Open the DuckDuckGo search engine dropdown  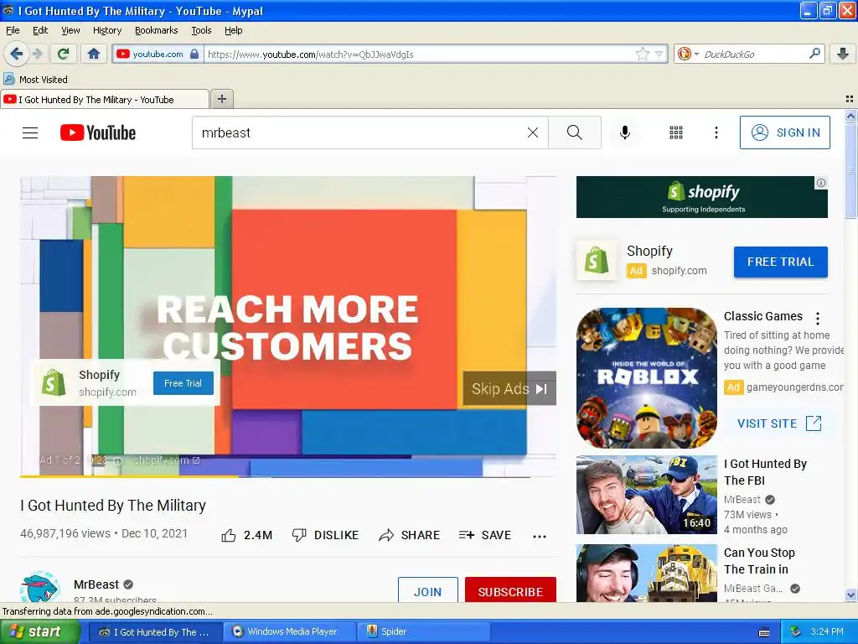click(689, 54)
